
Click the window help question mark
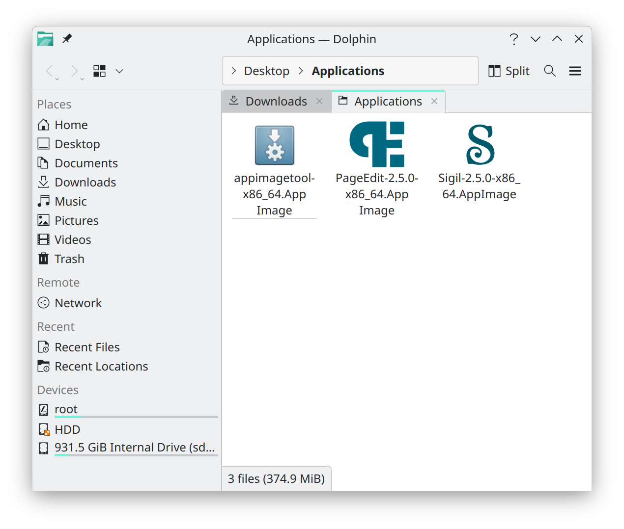[x=514, y=39]
